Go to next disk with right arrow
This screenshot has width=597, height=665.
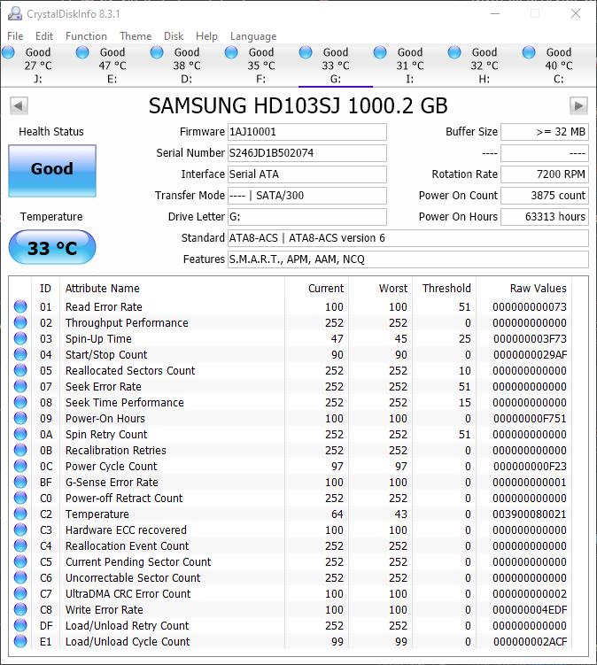coord(578,105)
